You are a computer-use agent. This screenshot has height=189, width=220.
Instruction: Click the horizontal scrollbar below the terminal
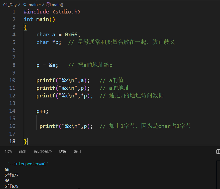tap(79, 188)
